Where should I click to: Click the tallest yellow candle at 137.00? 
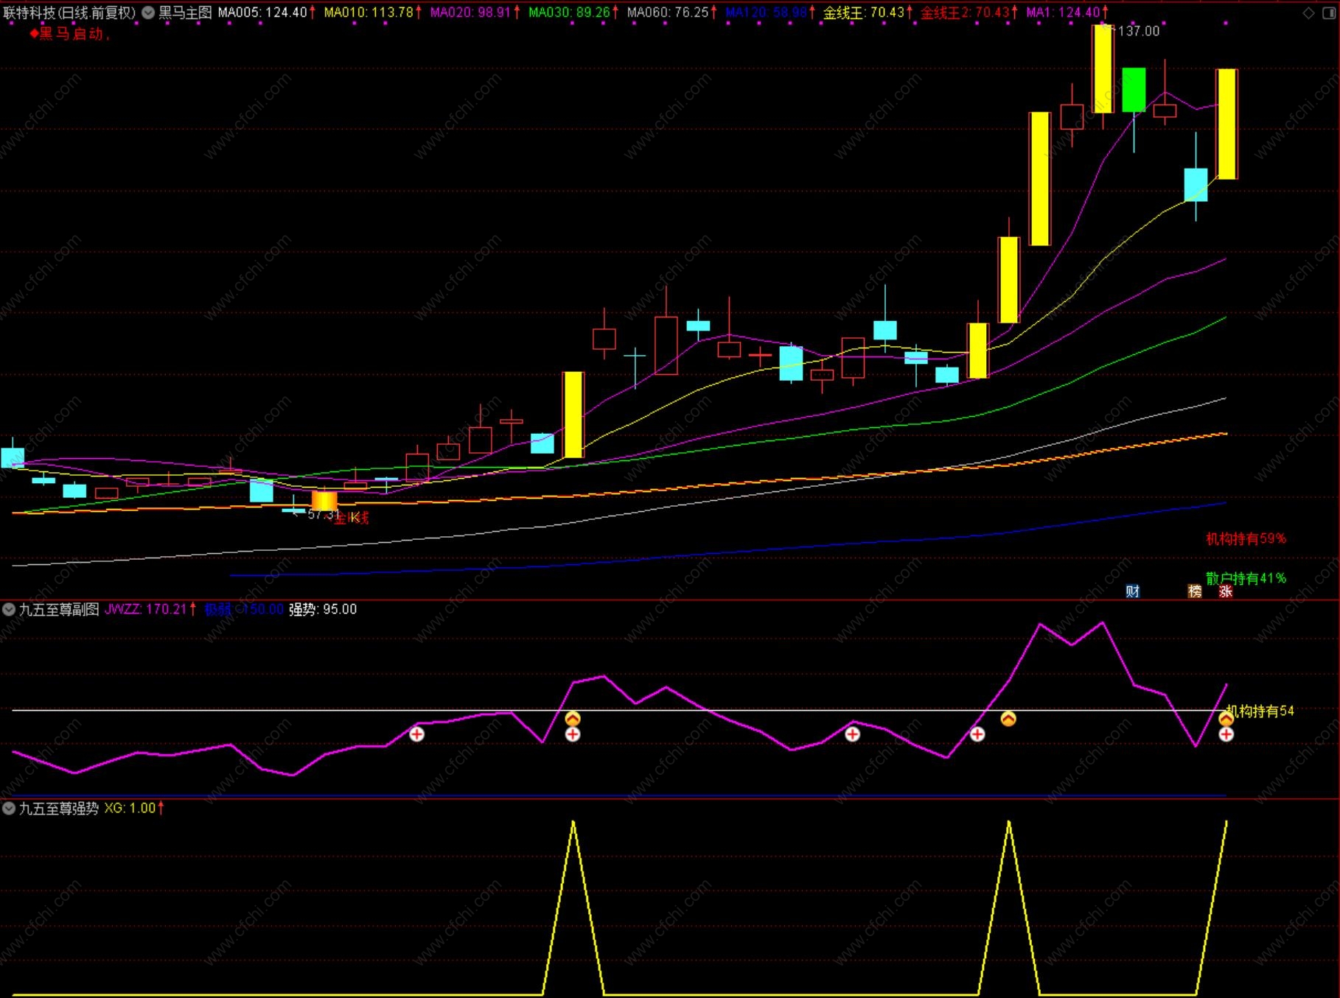pos(1103,68)
